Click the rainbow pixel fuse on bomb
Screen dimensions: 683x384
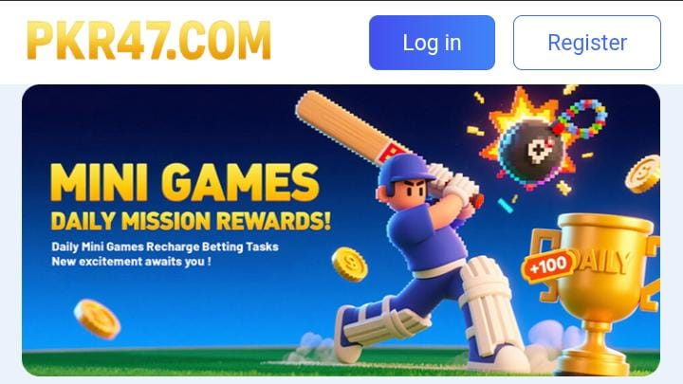coord(581,118)
